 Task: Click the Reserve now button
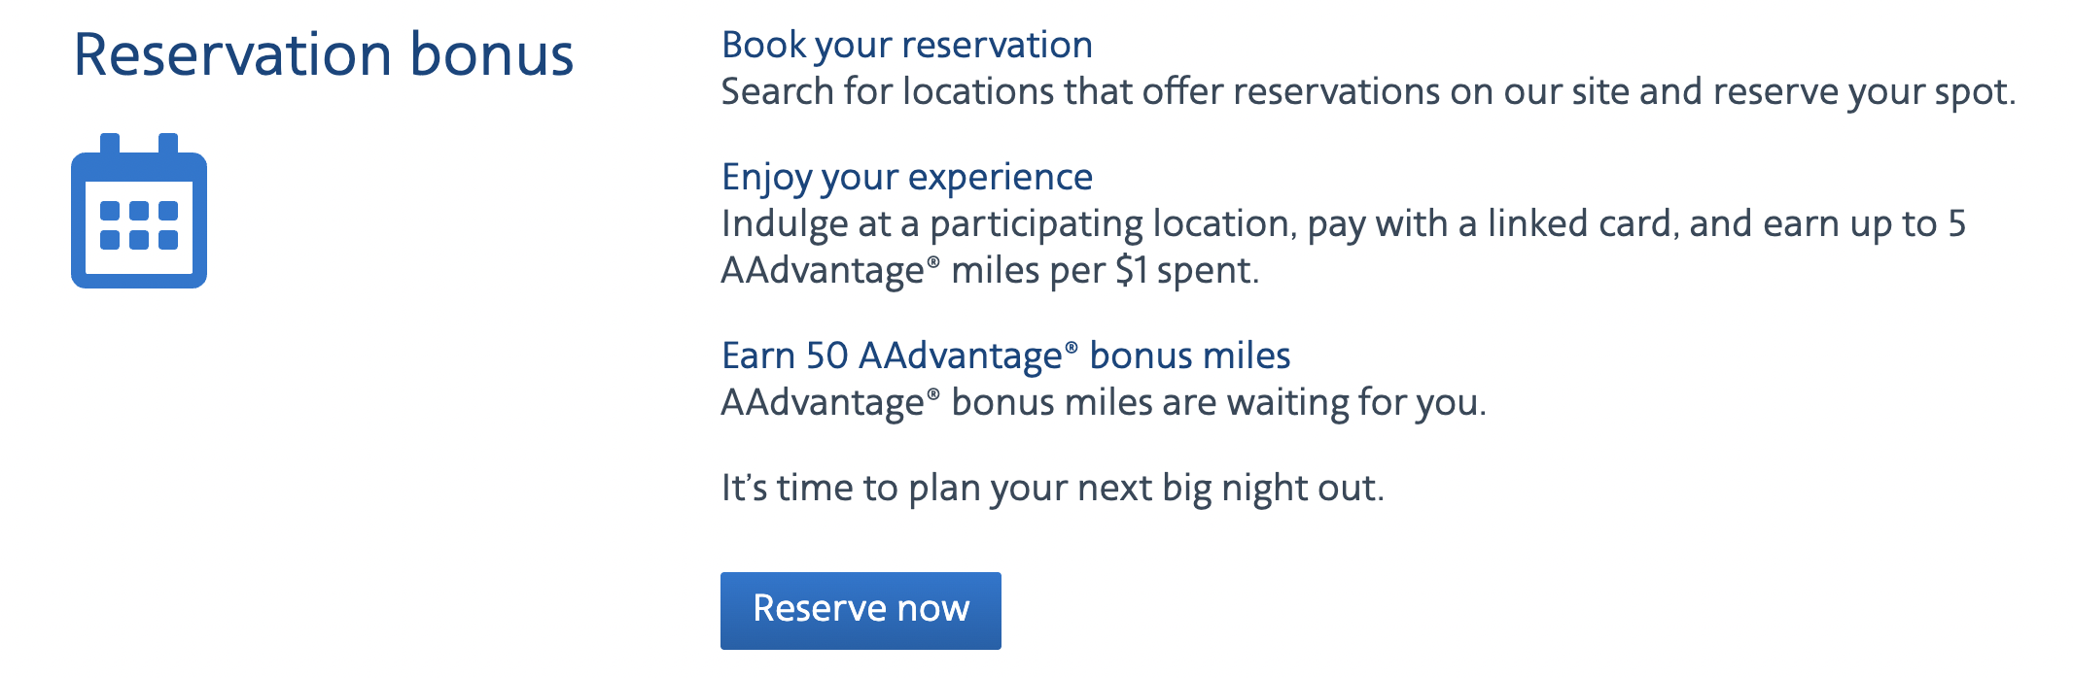coord(861,610)
